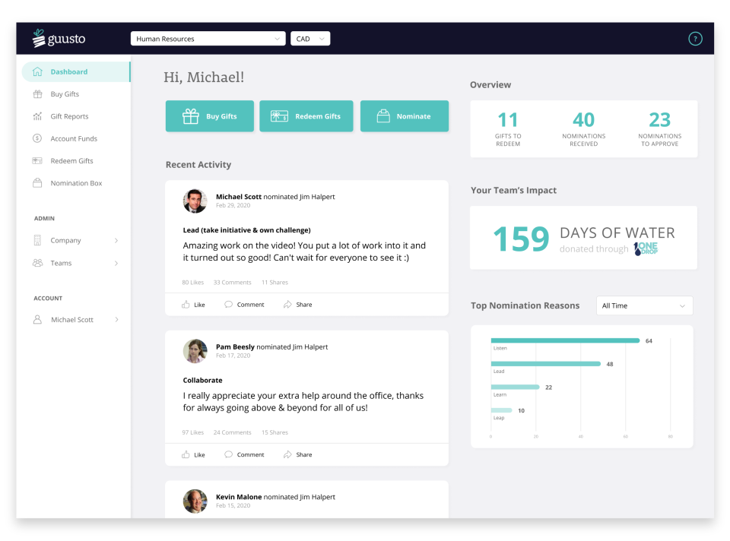Select the Dashboard home icon in the sidebar
Image resolution: width=730 pixels, height=541 pixels.
point(36,71)
